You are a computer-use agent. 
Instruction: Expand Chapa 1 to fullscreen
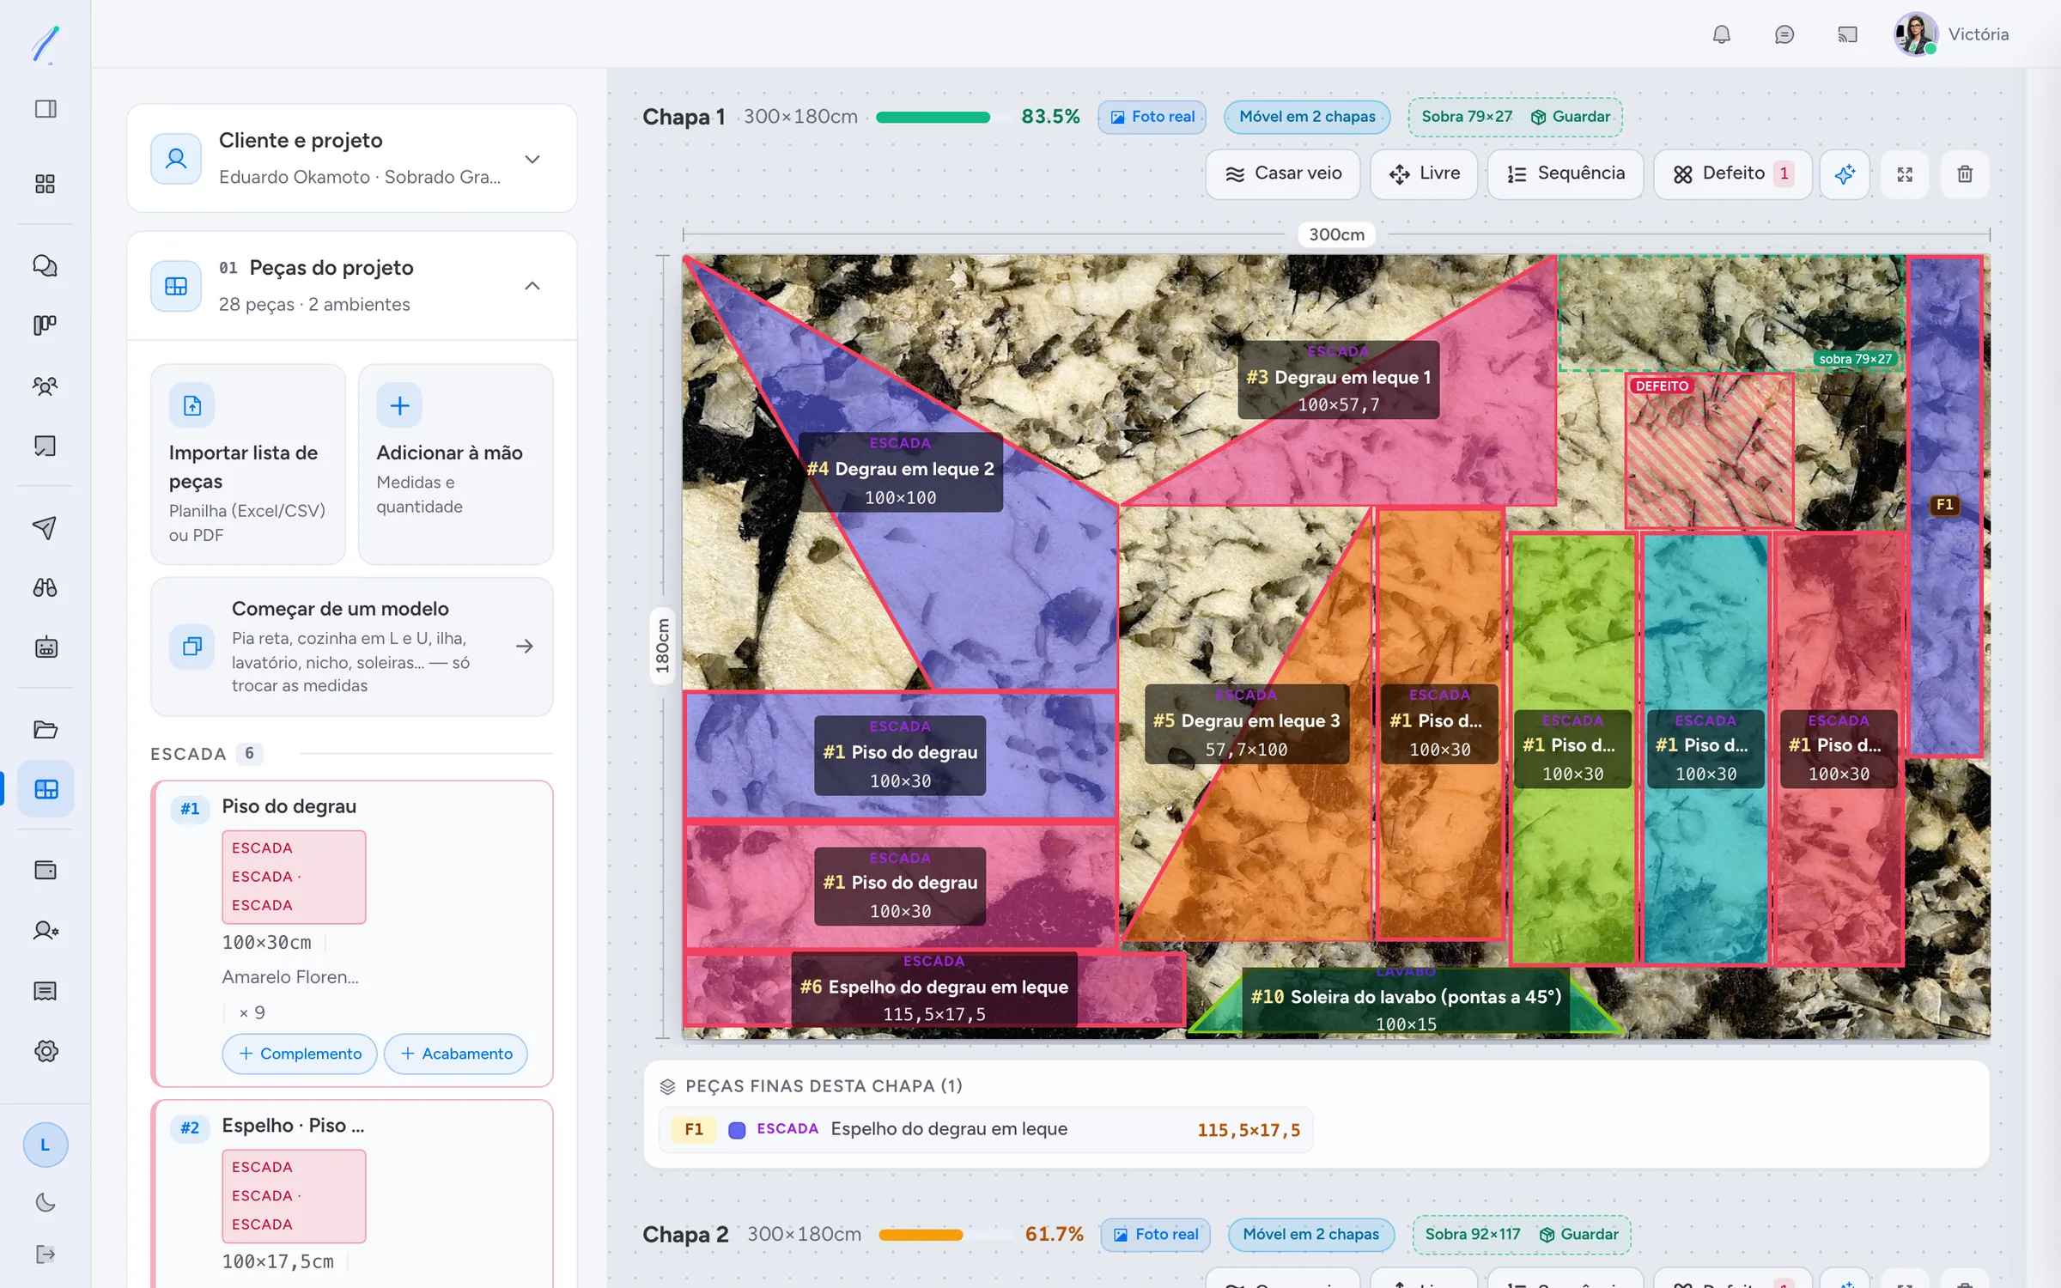(1905, 174)
